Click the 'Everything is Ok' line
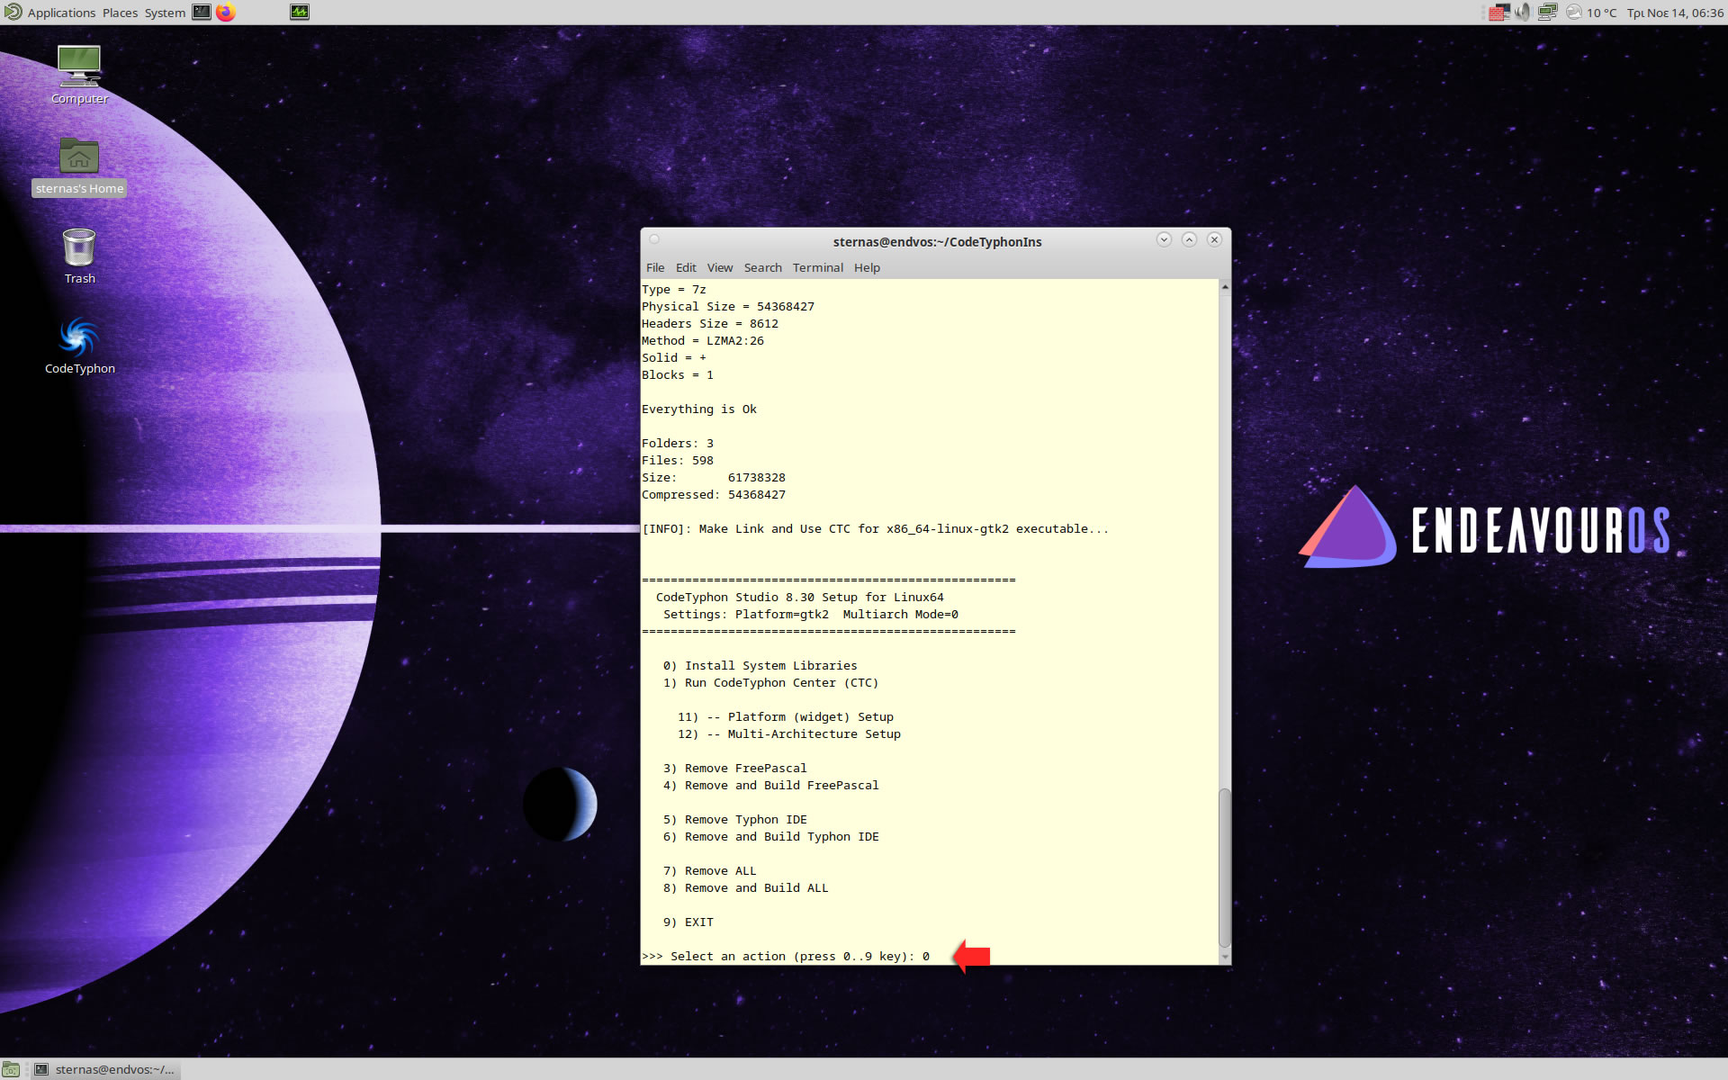 698,409
